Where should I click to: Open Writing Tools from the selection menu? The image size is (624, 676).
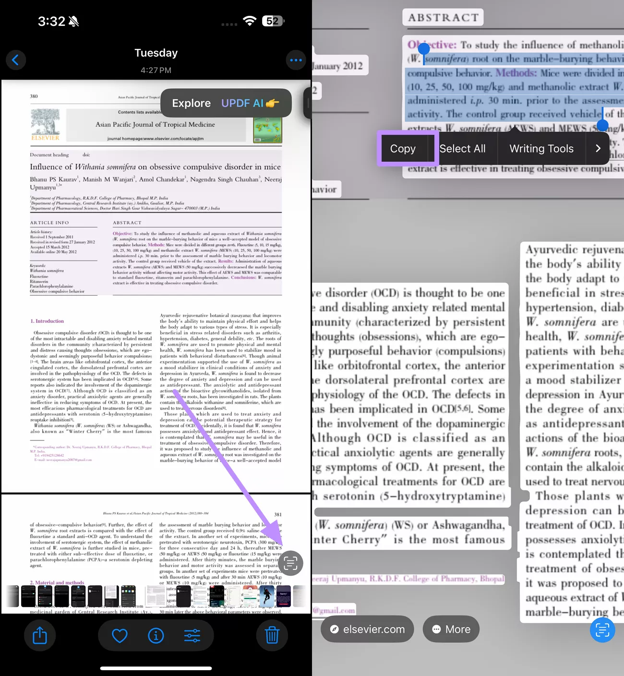pyautogui.click(x=541, y=148)
